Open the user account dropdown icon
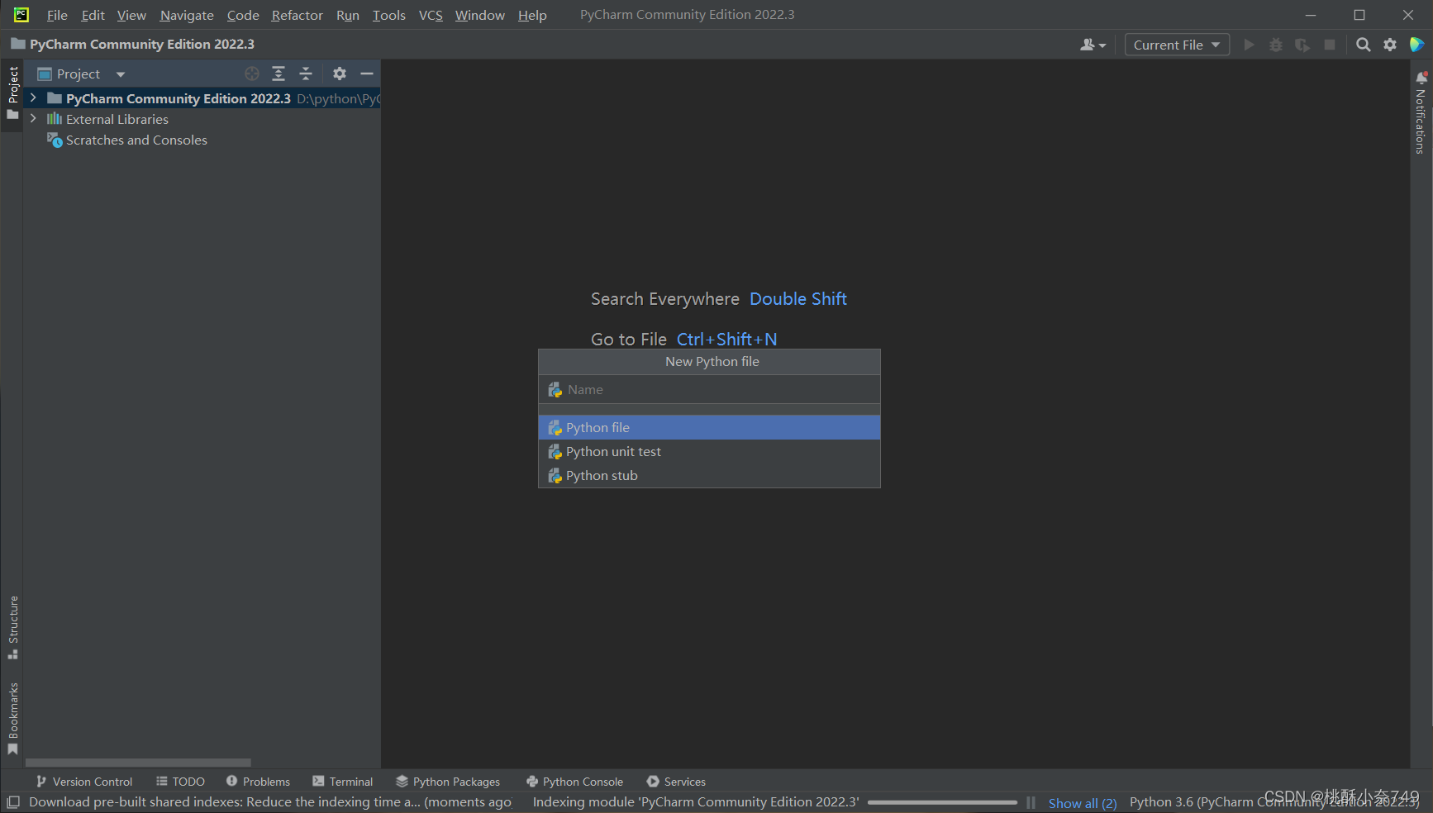The height and width of the screenshot is (813, 1433). 1093,45
